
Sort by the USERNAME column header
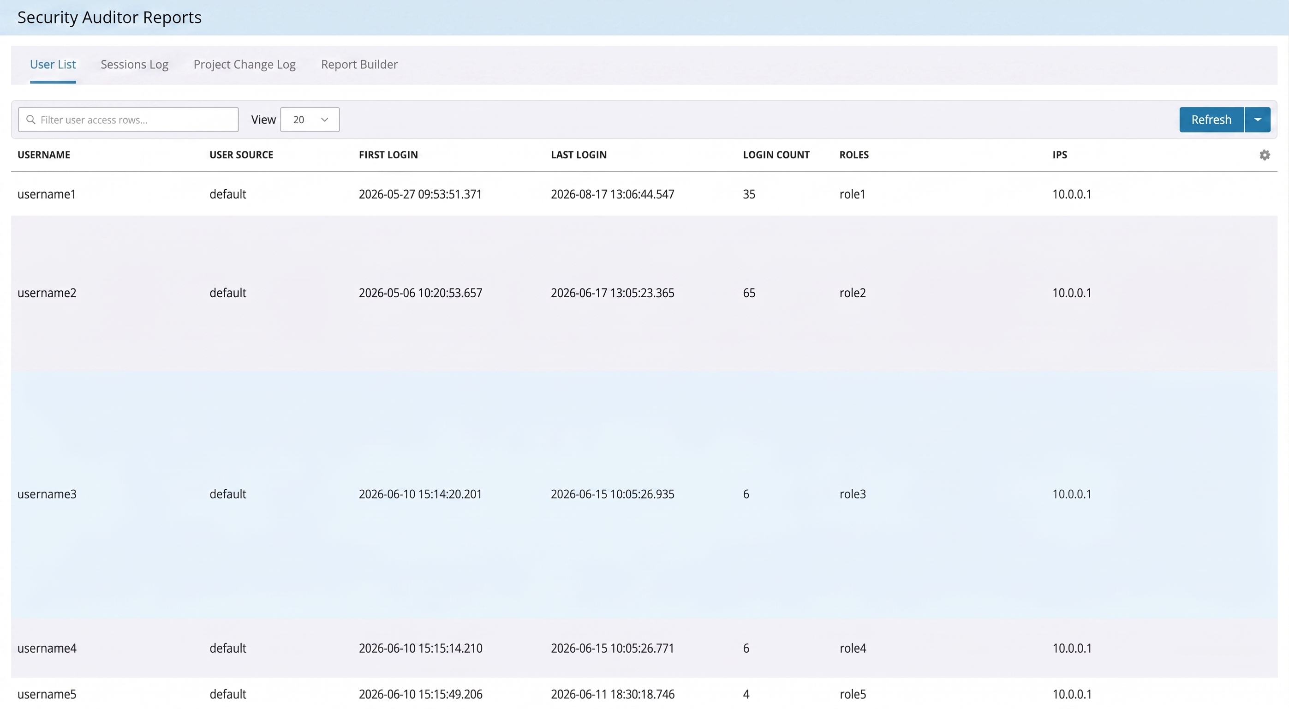click(44, 155)
